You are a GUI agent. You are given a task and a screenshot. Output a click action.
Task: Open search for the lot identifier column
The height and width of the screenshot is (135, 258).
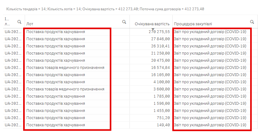coord(19,22)
